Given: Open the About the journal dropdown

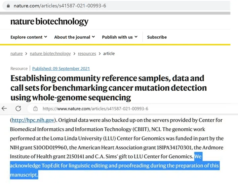Looking at the screenshot, I should (74, 37).
